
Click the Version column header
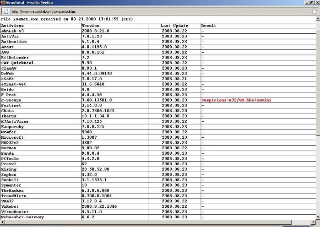(x=91, y=26)
